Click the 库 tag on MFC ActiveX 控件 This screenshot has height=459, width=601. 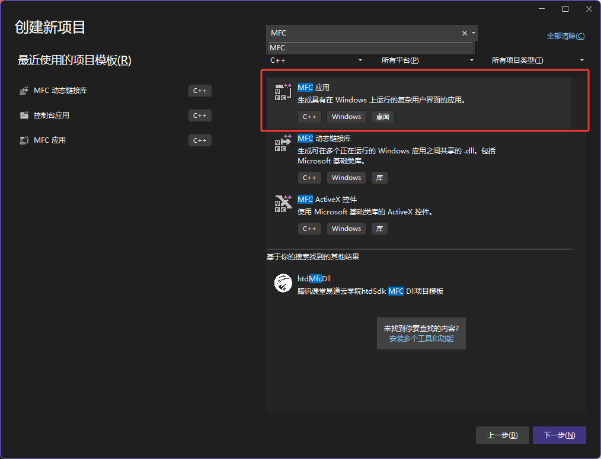click(x=379, y=229)
